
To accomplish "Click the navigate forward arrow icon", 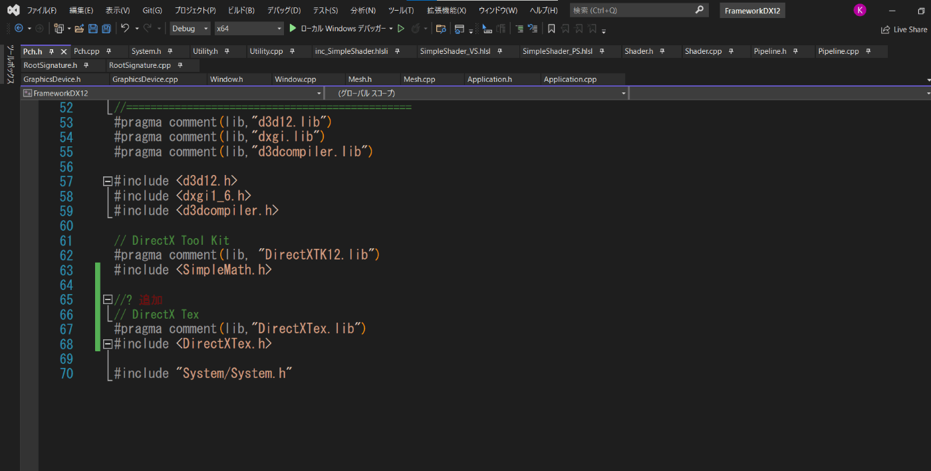I will (x=39, y=29).
